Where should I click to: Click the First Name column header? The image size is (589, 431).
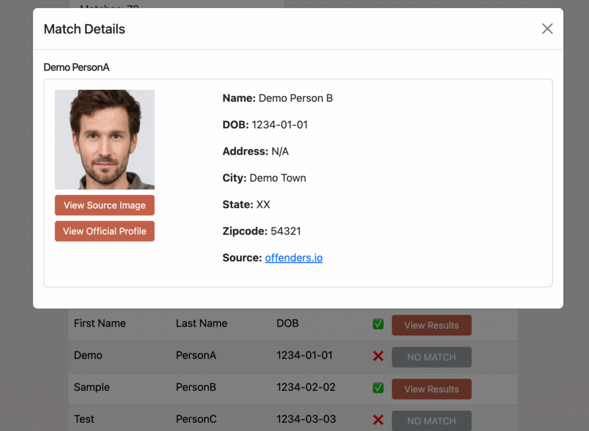100,323
